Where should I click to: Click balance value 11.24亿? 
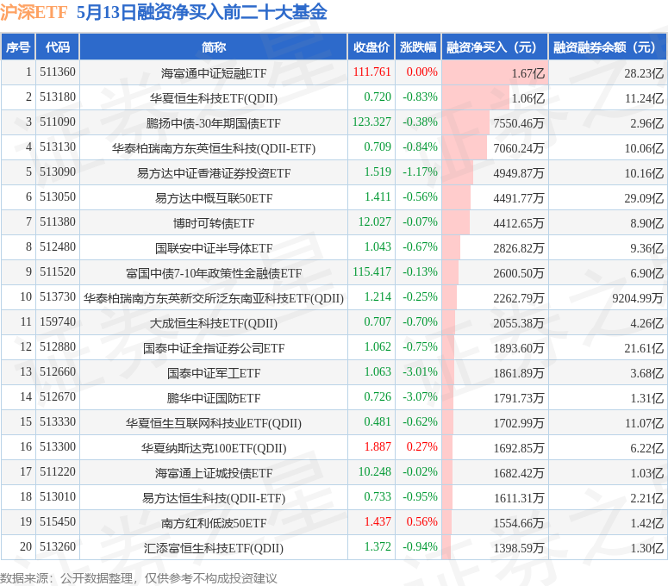point(644,99)
